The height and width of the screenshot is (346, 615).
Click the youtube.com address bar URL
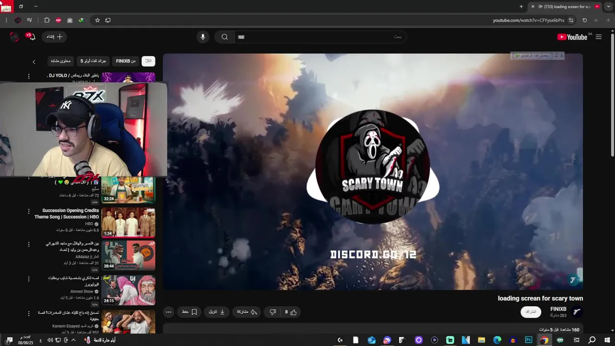[529, 20]
